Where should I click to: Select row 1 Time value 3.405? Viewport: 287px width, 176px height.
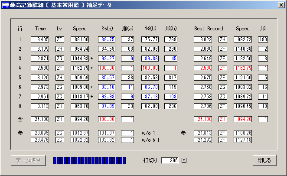[x=40, y=39]
